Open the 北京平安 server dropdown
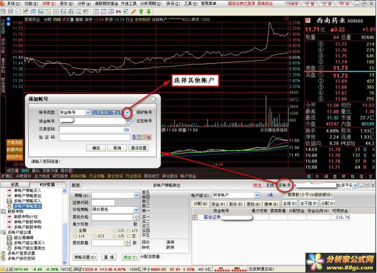Image resolution: width=377 pixels, height=273 pixels. (355, 185)
